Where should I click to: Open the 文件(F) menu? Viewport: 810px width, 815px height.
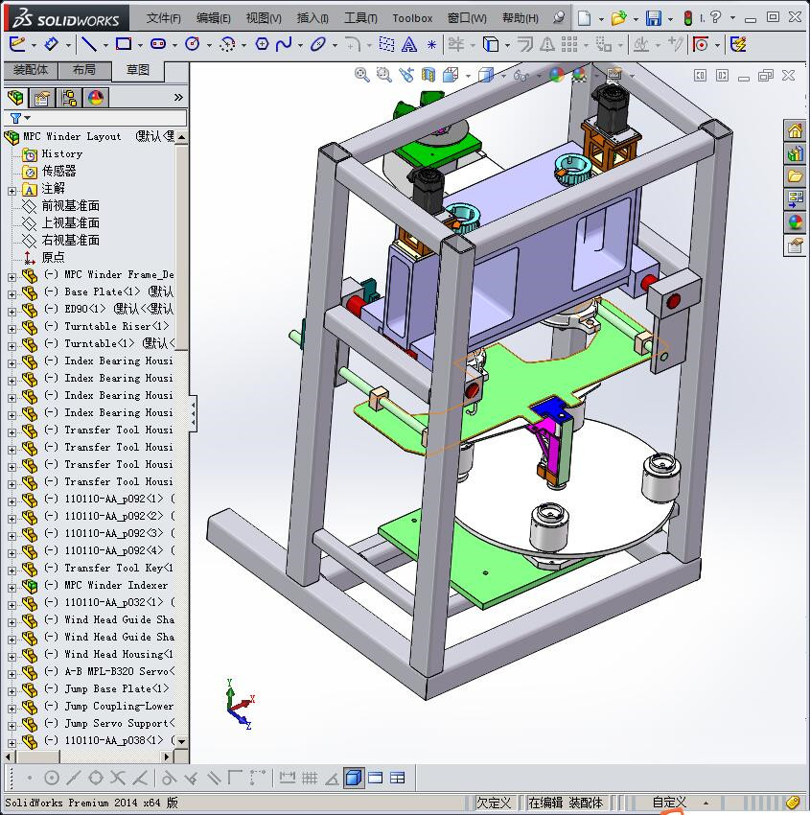(x=163, y=18)
